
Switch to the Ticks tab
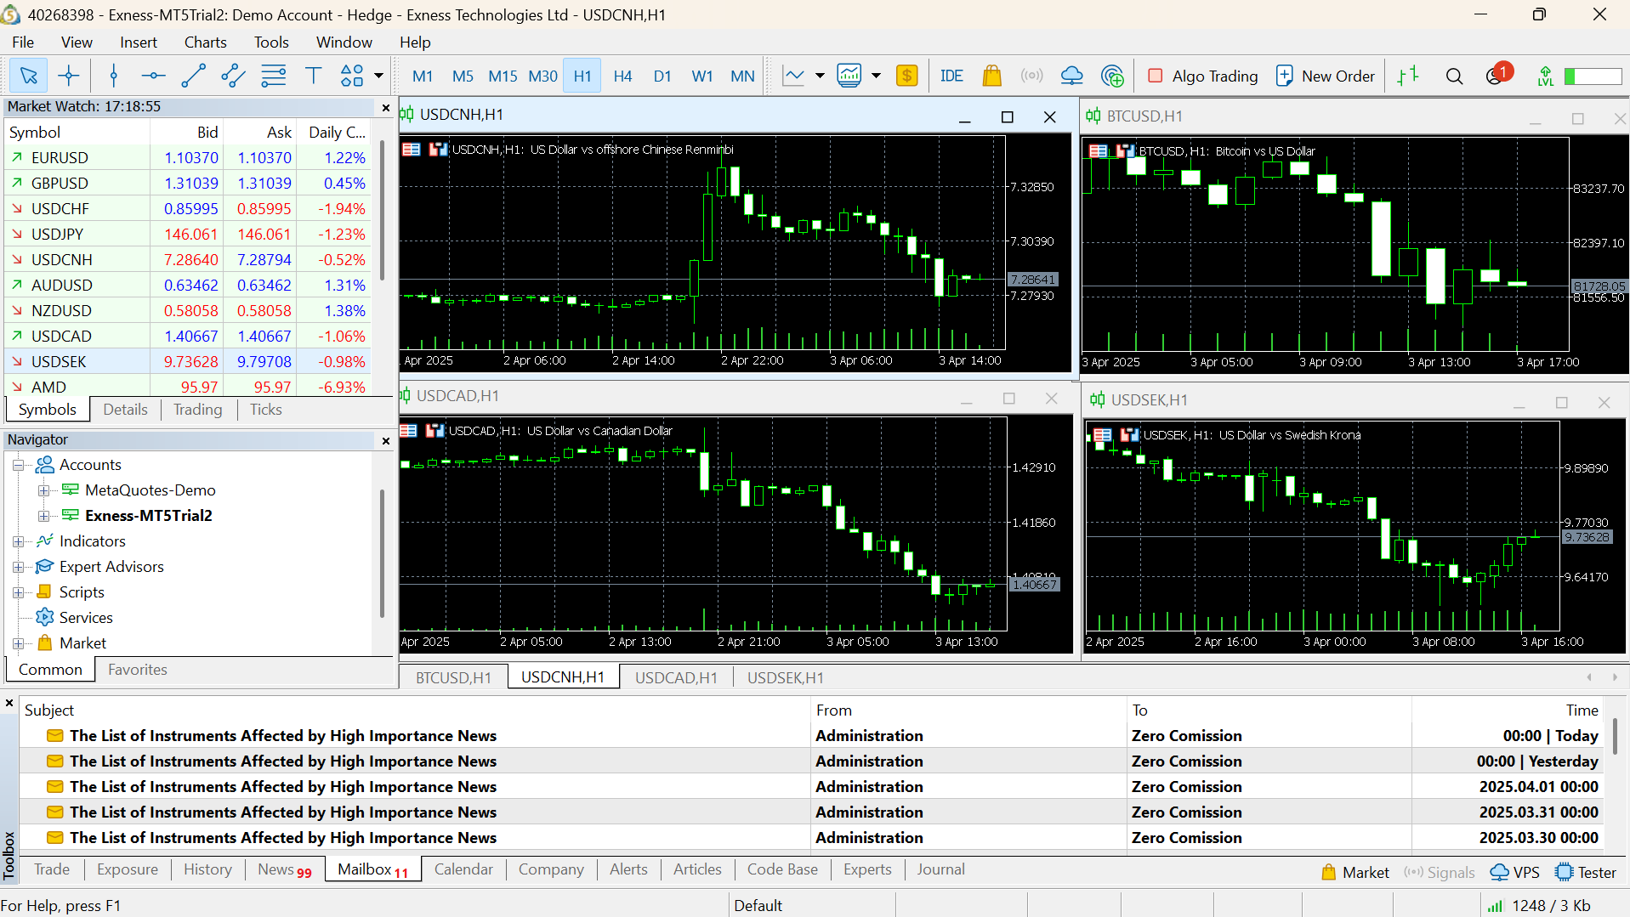click(265, 410)
